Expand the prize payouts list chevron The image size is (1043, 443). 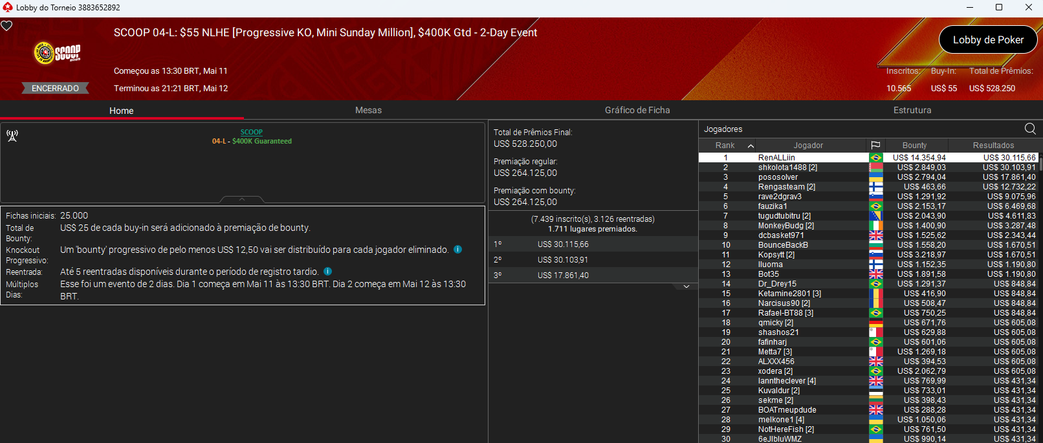click(686, 286)
